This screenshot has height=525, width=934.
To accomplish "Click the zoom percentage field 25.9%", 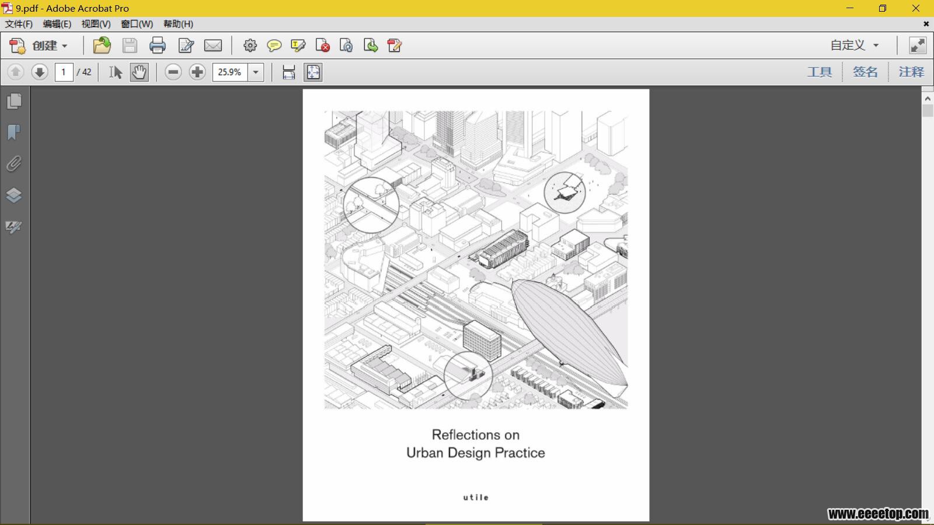I will coord(230,72).
